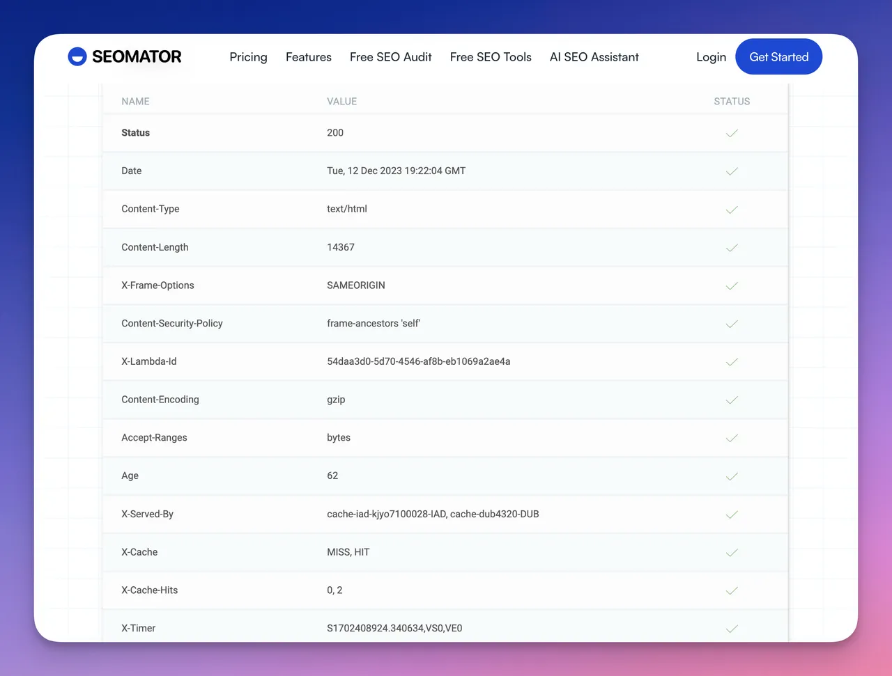Select the value 14367
892x676 pixels.
(x=341, y=247)
